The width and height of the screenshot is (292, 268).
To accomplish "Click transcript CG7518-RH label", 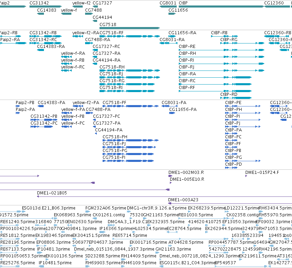I will [x=112, y=67].
